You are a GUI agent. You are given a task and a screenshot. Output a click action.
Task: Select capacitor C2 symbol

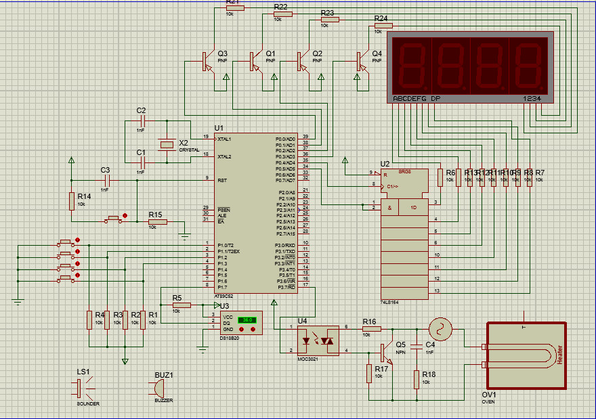click(142, 121)
